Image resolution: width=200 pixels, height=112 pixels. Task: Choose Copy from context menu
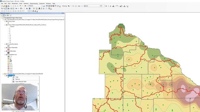pyautogui.click(x=26, y=77)
